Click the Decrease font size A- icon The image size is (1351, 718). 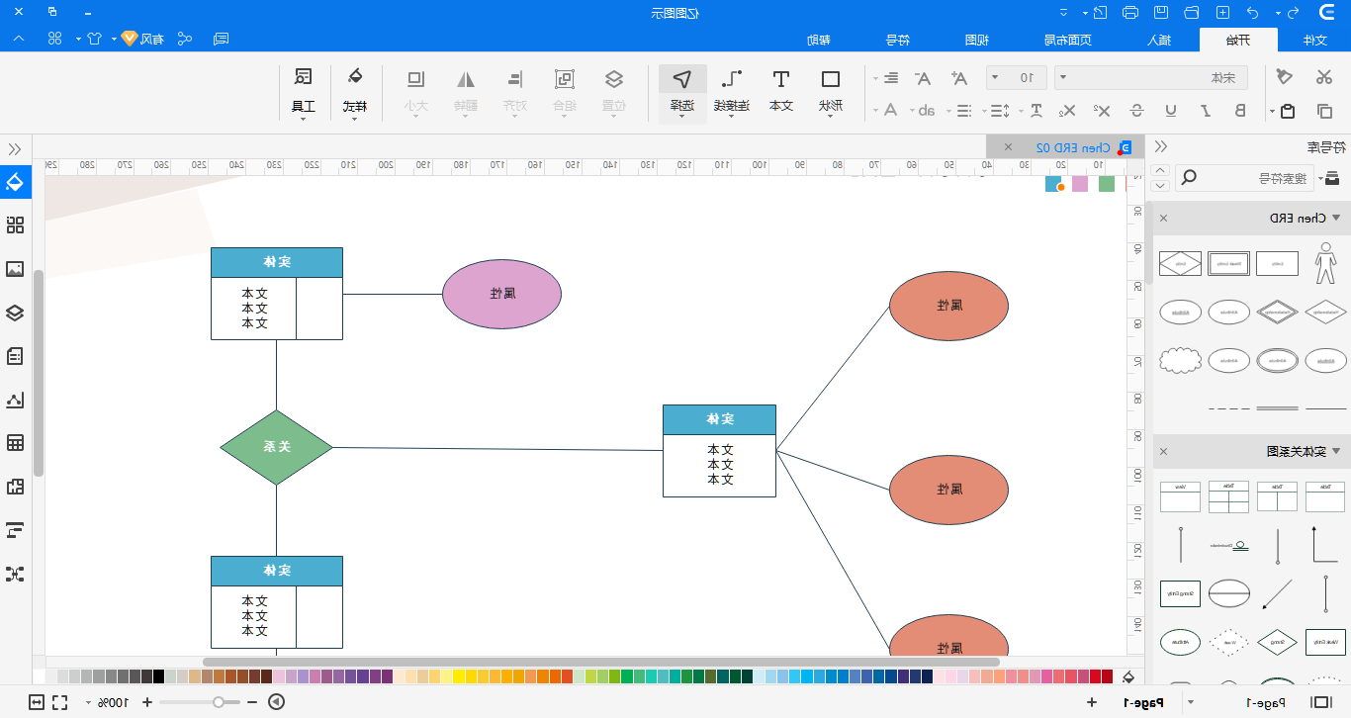pos(923,78)
